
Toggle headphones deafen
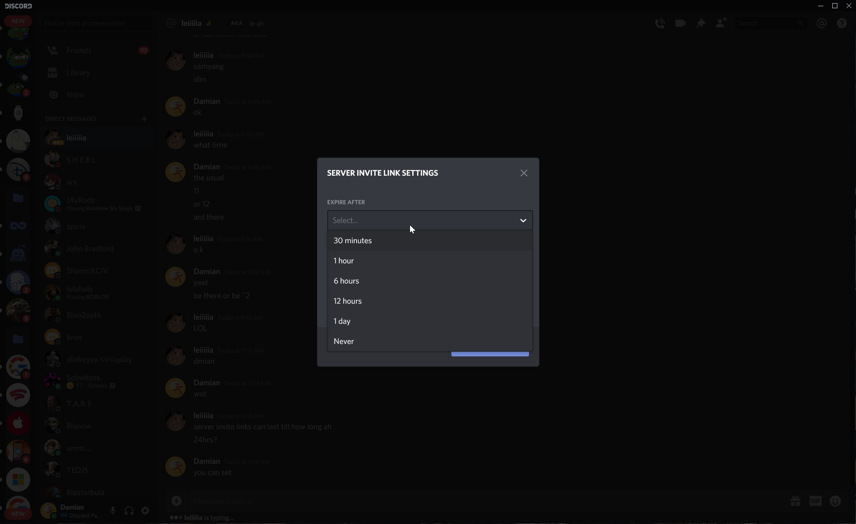[129, 511]
